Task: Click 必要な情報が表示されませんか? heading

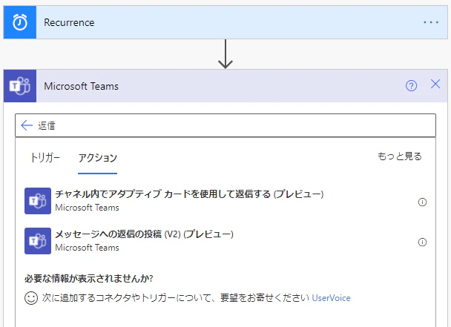Action: click(x=88, y=278)
